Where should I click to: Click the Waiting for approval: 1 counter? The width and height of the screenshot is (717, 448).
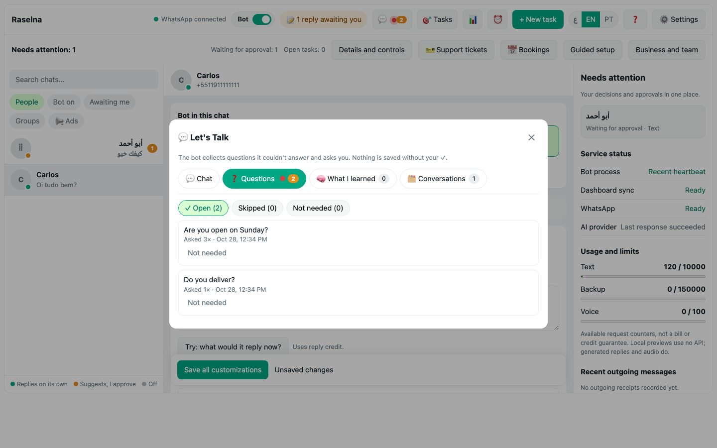(244, 50)
